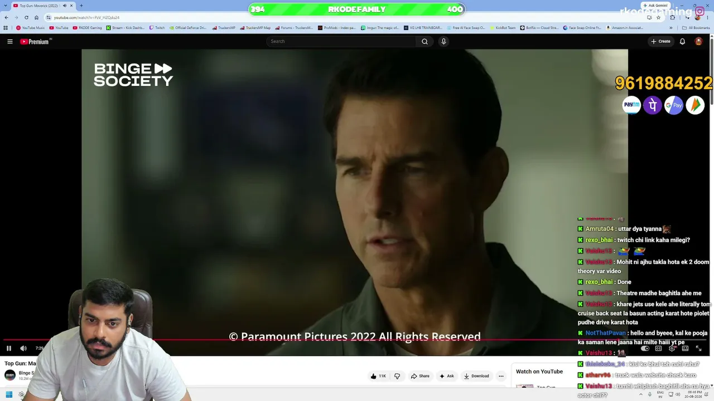Show hidden system tray icons
The height and width of the screenshot is (401, 714).
point(641,395)
